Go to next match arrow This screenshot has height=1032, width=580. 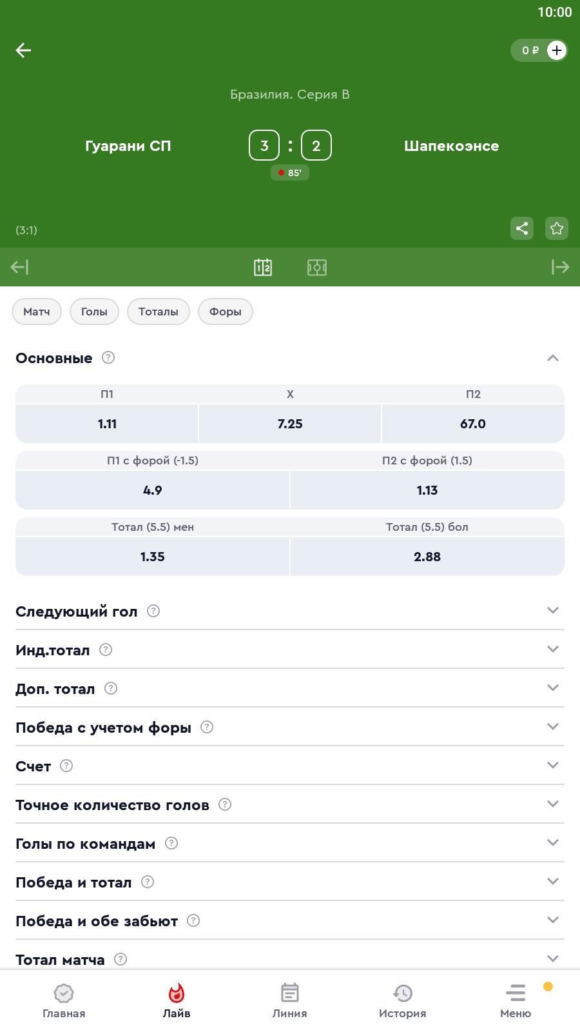click(x=560, y=267)
